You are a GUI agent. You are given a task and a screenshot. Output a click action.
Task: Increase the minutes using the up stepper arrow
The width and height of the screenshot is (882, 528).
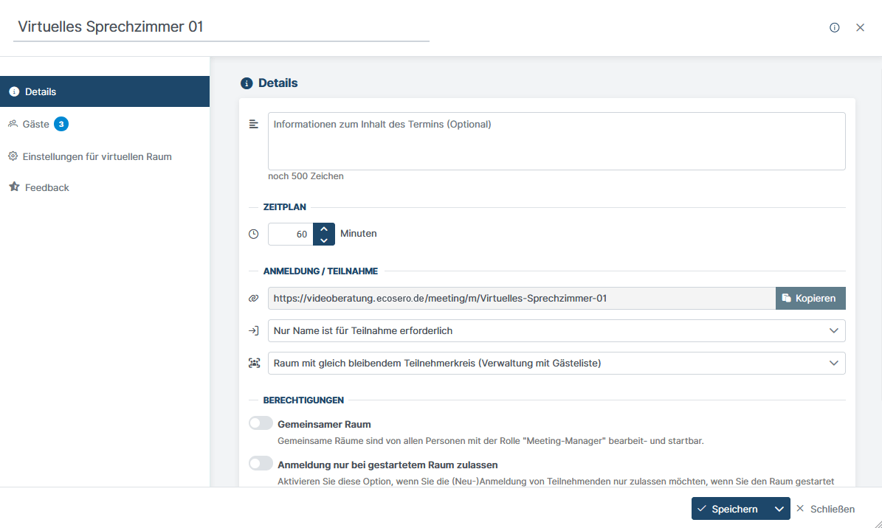click(x=323, y=229)
